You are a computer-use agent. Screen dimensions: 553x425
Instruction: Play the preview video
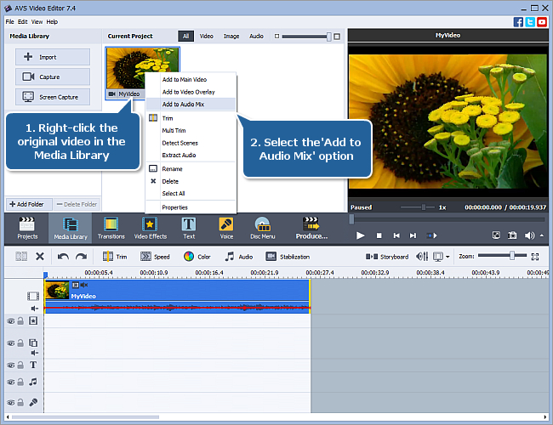tap(360, 235)
